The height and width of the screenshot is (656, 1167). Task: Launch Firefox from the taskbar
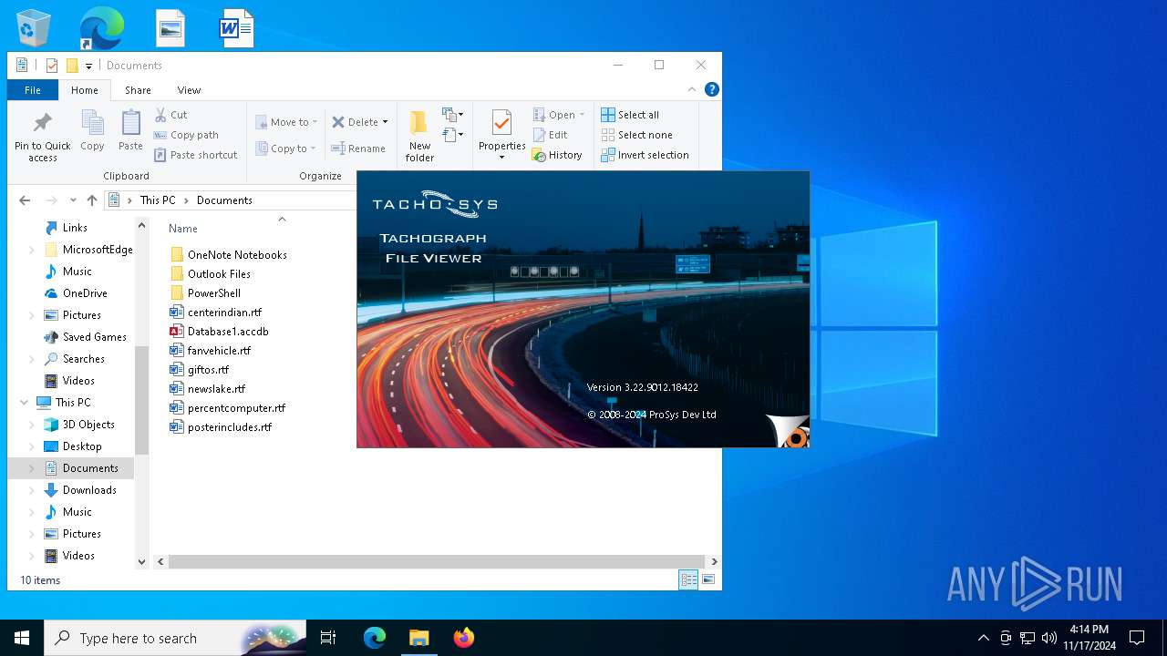point(464,638)
